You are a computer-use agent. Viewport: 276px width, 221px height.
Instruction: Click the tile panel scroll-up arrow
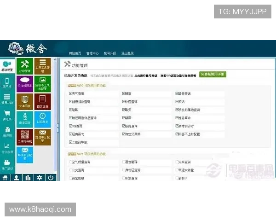[55, 59]
